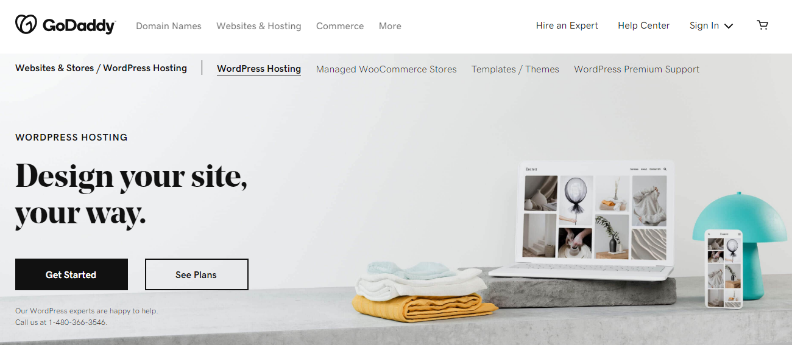Open the Templates / Themes tab
The height and width of the screenshot is (345, 792).
tap(515, 69)
